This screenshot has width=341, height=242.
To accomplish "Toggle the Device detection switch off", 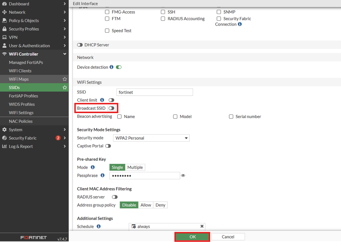I will point(119,67).
